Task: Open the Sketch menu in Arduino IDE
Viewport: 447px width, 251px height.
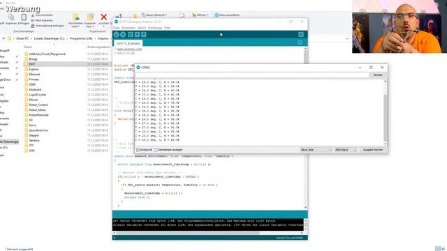Action: click(x=142, y=28)
